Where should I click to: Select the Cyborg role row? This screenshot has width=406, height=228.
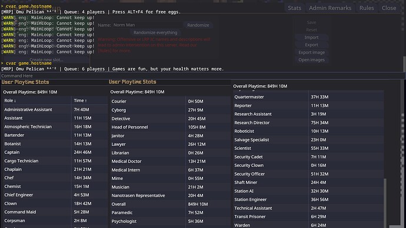[170, 110]
